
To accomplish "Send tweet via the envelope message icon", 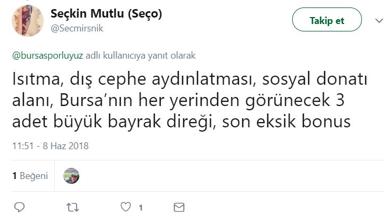I will (x=179, y=206).
